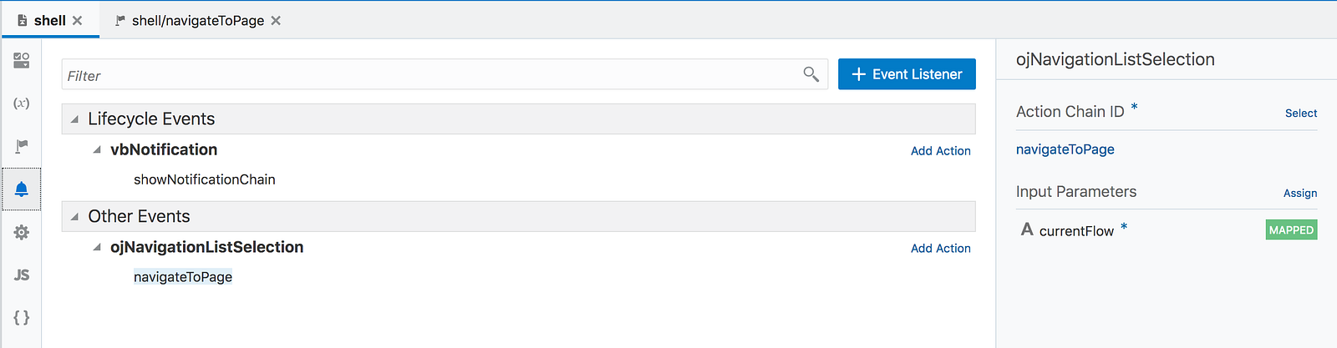Open the JSON curly braces icon
Screen dimensions: 1337x348
[x=22, y=317]
